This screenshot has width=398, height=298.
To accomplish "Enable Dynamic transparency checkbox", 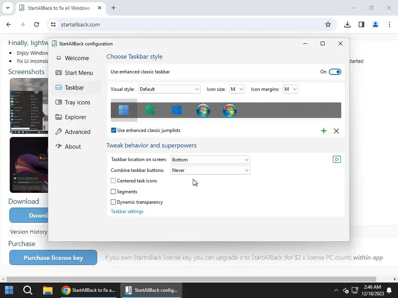I will [x=113, y=202].
